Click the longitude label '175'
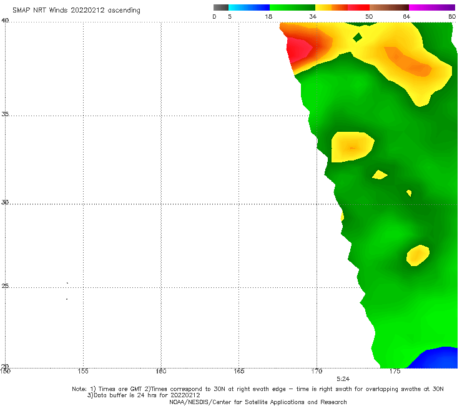This screenshot has width=462, height=406. (395, 371)
